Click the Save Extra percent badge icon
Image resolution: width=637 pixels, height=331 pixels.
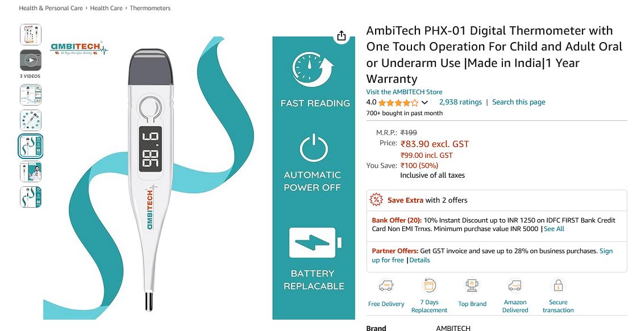point(376,200)
